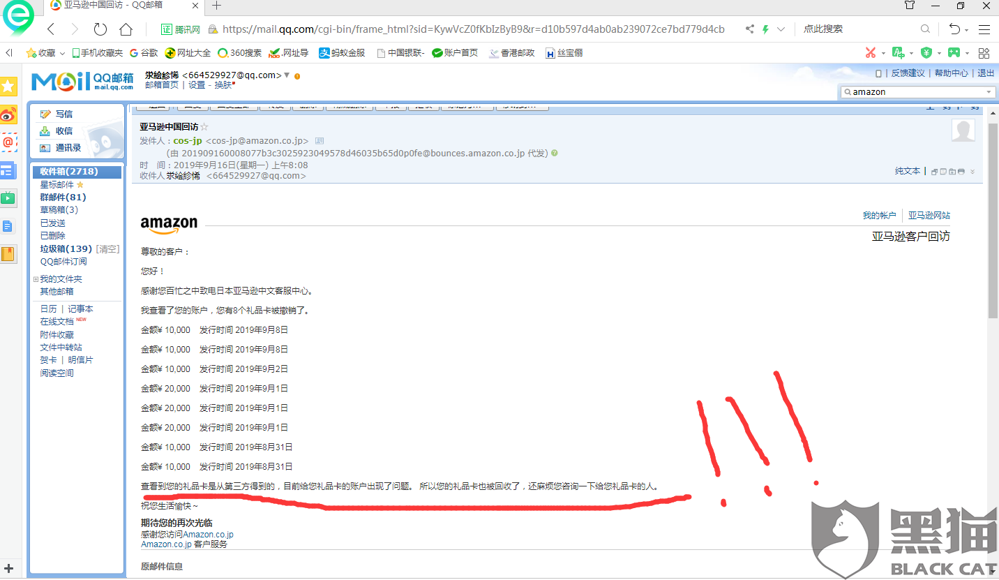Click the mail search field containing amazon
Screen dimensions: 999x580
[918, 92]
